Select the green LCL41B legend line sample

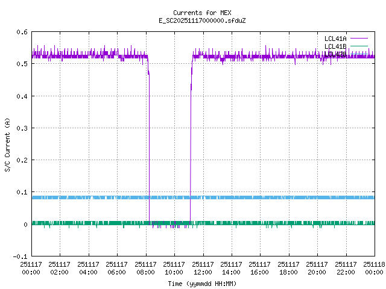click(362, 46)
